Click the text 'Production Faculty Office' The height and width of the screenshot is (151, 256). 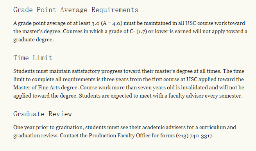[120, 135]
